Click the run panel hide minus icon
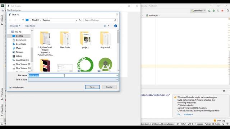This screenshot has width=230, height=129. (x=228, y=91)
